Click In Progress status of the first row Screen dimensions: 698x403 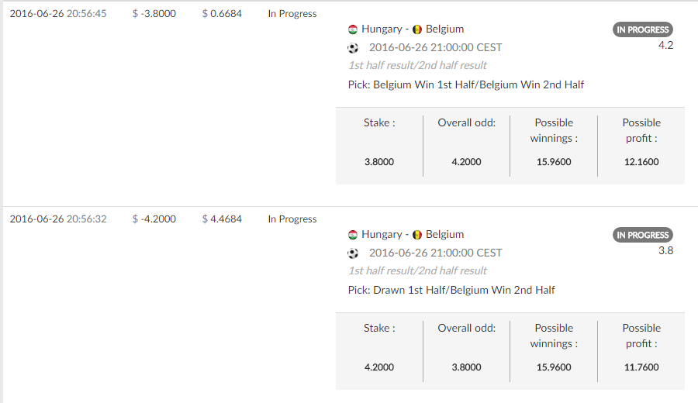point(292,14)
